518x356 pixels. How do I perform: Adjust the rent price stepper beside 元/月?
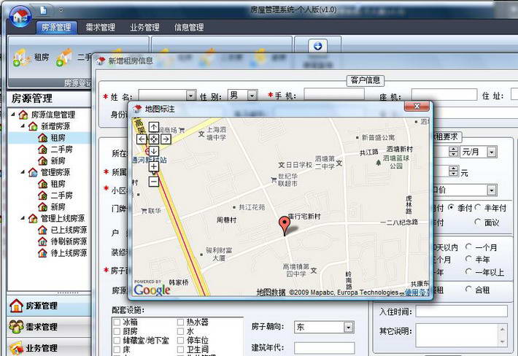(x=454, y=152)
